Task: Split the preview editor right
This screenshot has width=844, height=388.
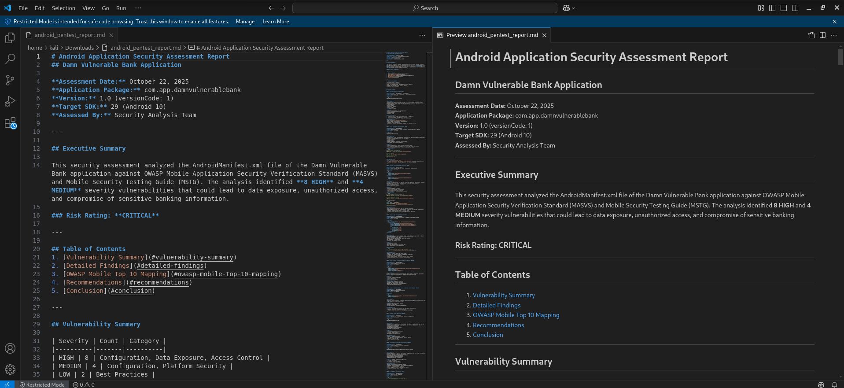Action: point(823,35)
